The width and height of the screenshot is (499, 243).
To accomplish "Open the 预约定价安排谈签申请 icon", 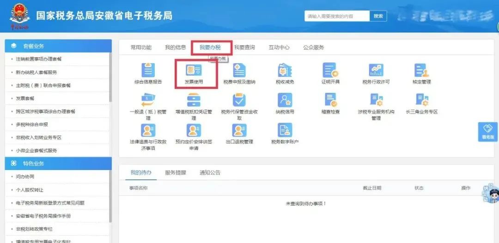I will point(194,130).
